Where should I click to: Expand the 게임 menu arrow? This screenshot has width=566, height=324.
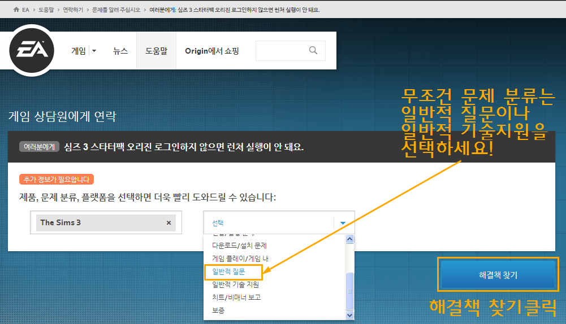[94, 51]
